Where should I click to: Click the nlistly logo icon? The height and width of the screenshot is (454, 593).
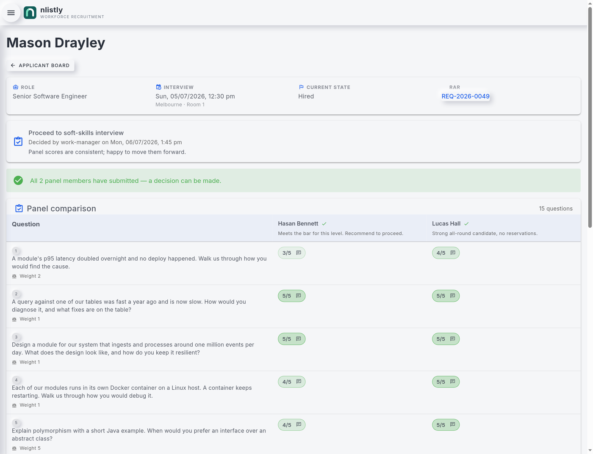click(x=30, y=13)
